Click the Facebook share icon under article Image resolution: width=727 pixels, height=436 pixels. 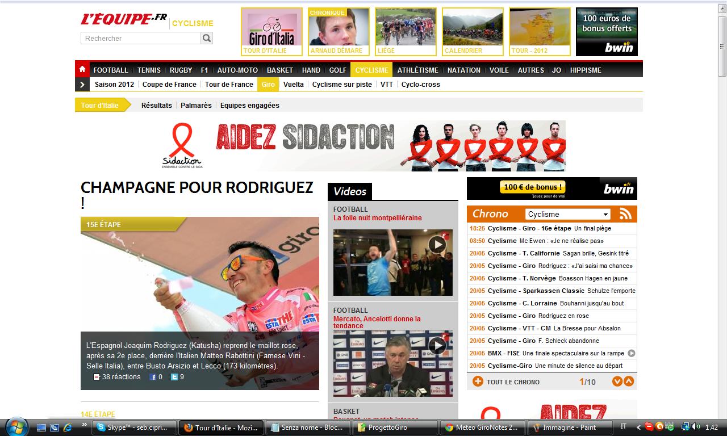[152, 377]
